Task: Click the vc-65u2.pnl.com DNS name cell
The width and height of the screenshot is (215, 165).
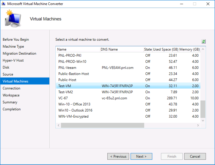Action: click(114, 98)
